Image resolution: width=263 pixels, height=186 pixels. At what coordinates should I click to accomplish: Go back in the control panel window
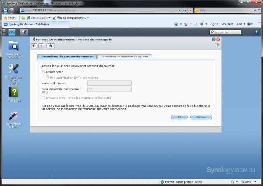(x=34, y=46)
